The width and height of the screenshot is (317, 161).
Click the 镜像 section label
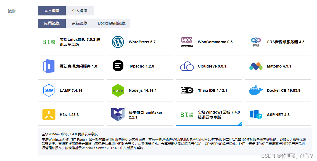tap(12, 11)
